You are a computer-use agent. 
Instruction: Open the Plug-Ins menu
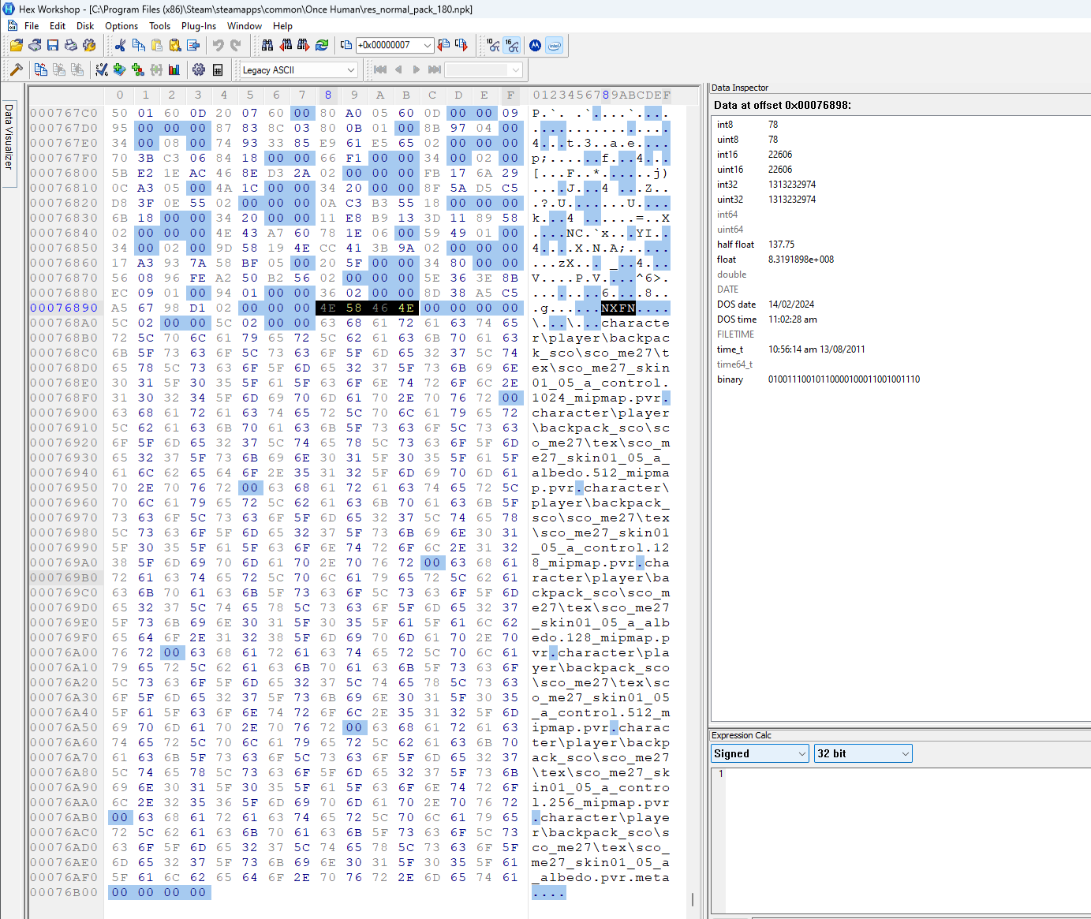(x=199, y=26)
